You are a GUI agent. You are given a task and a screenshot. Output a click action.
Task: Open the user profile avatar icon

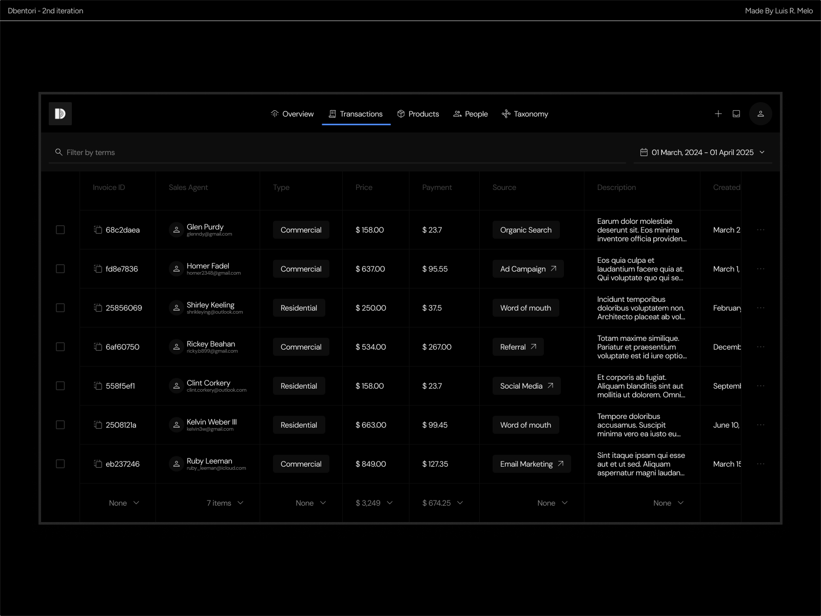coord(761,113)
